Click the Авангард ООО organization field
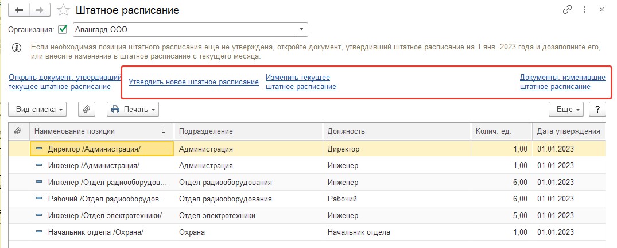 point(185,29)
